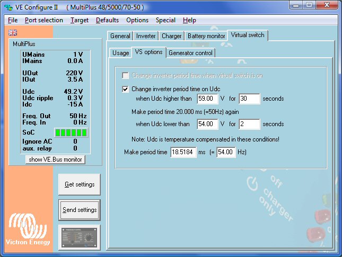Switch to the Inverter tab
The image size is (342, 257).
coord(146,36)
